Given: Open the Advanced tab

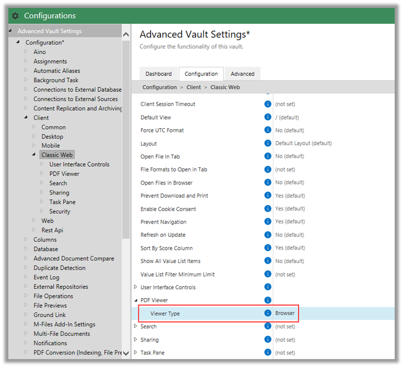Looking at the screenshot, I should pos(243,74).
